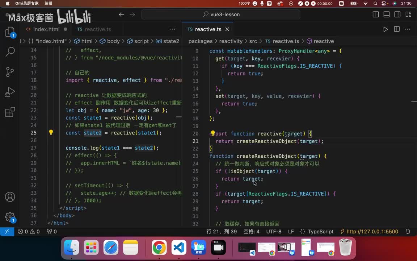Image resolution: width=417 pixels, height=261 pixels.
Task: Open the http://127.0.0.1:5500 live server link
Action: click(x=369, y=231)
